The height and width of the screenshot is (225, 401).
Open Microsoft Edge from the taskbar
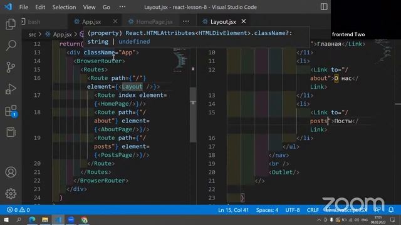click(x=32, y=219)
